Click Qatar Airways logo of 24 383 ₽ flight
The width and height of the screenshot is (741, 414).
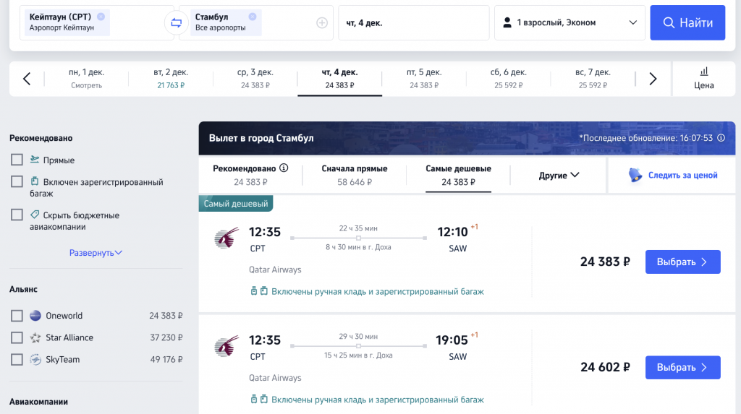(226, 238)
